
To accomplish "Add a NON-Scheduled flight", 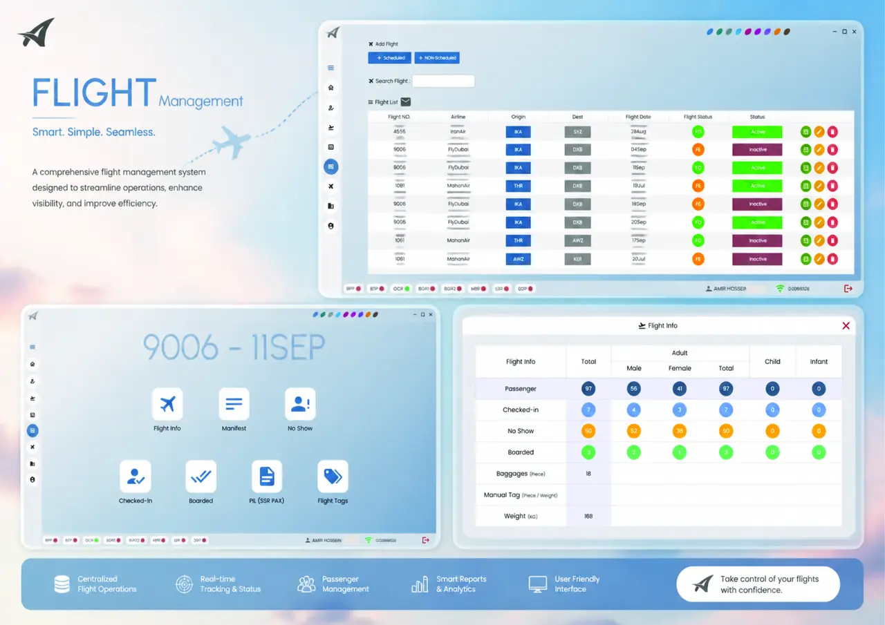I will [x=437, y=58].
